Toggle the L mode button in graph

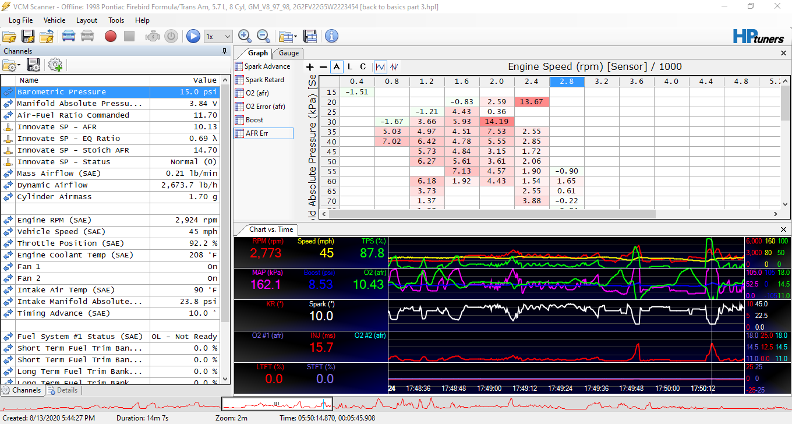tap(350, 67)
